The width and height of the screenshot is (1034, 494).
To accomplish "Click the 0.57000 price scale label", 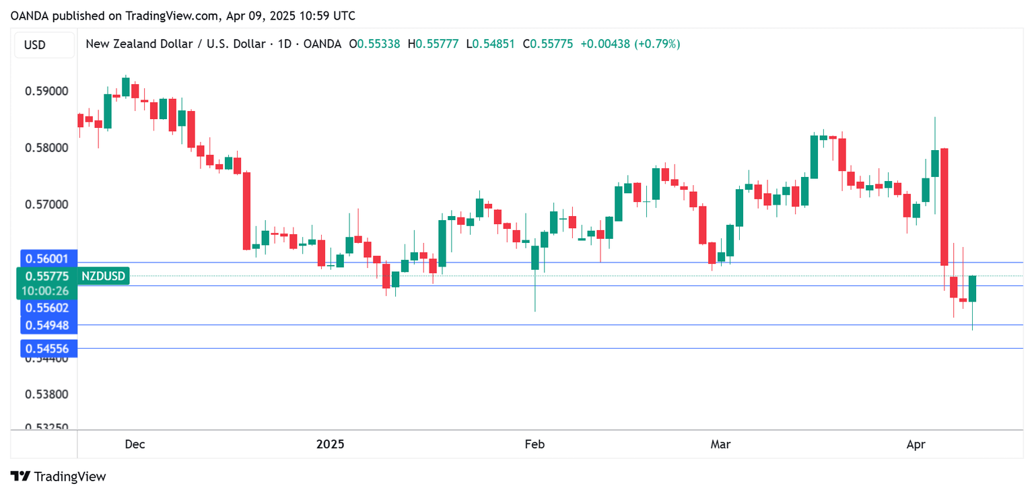I will pos(44,205).
